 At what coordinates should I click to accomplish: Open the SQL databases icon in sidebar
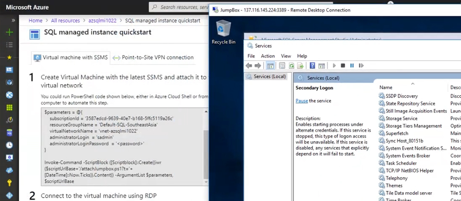[10, 133]
